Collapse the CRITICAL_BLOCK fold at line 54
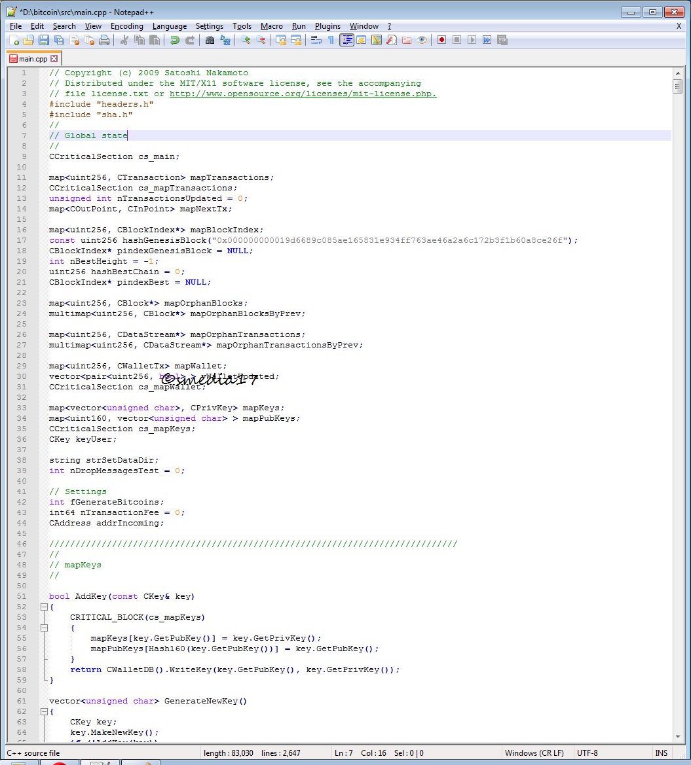This screenshot has width=691, height=765. tap(44, 628)
